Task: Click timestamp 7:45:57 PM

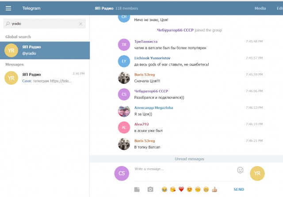Action: point(254,58)
